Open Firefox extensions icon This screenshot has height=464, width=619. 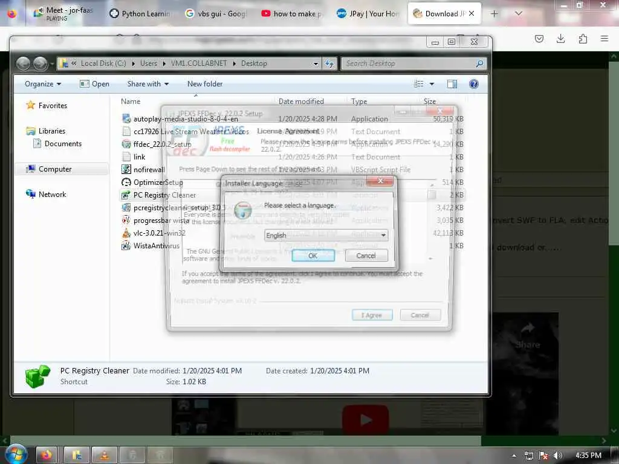[583, 38]
